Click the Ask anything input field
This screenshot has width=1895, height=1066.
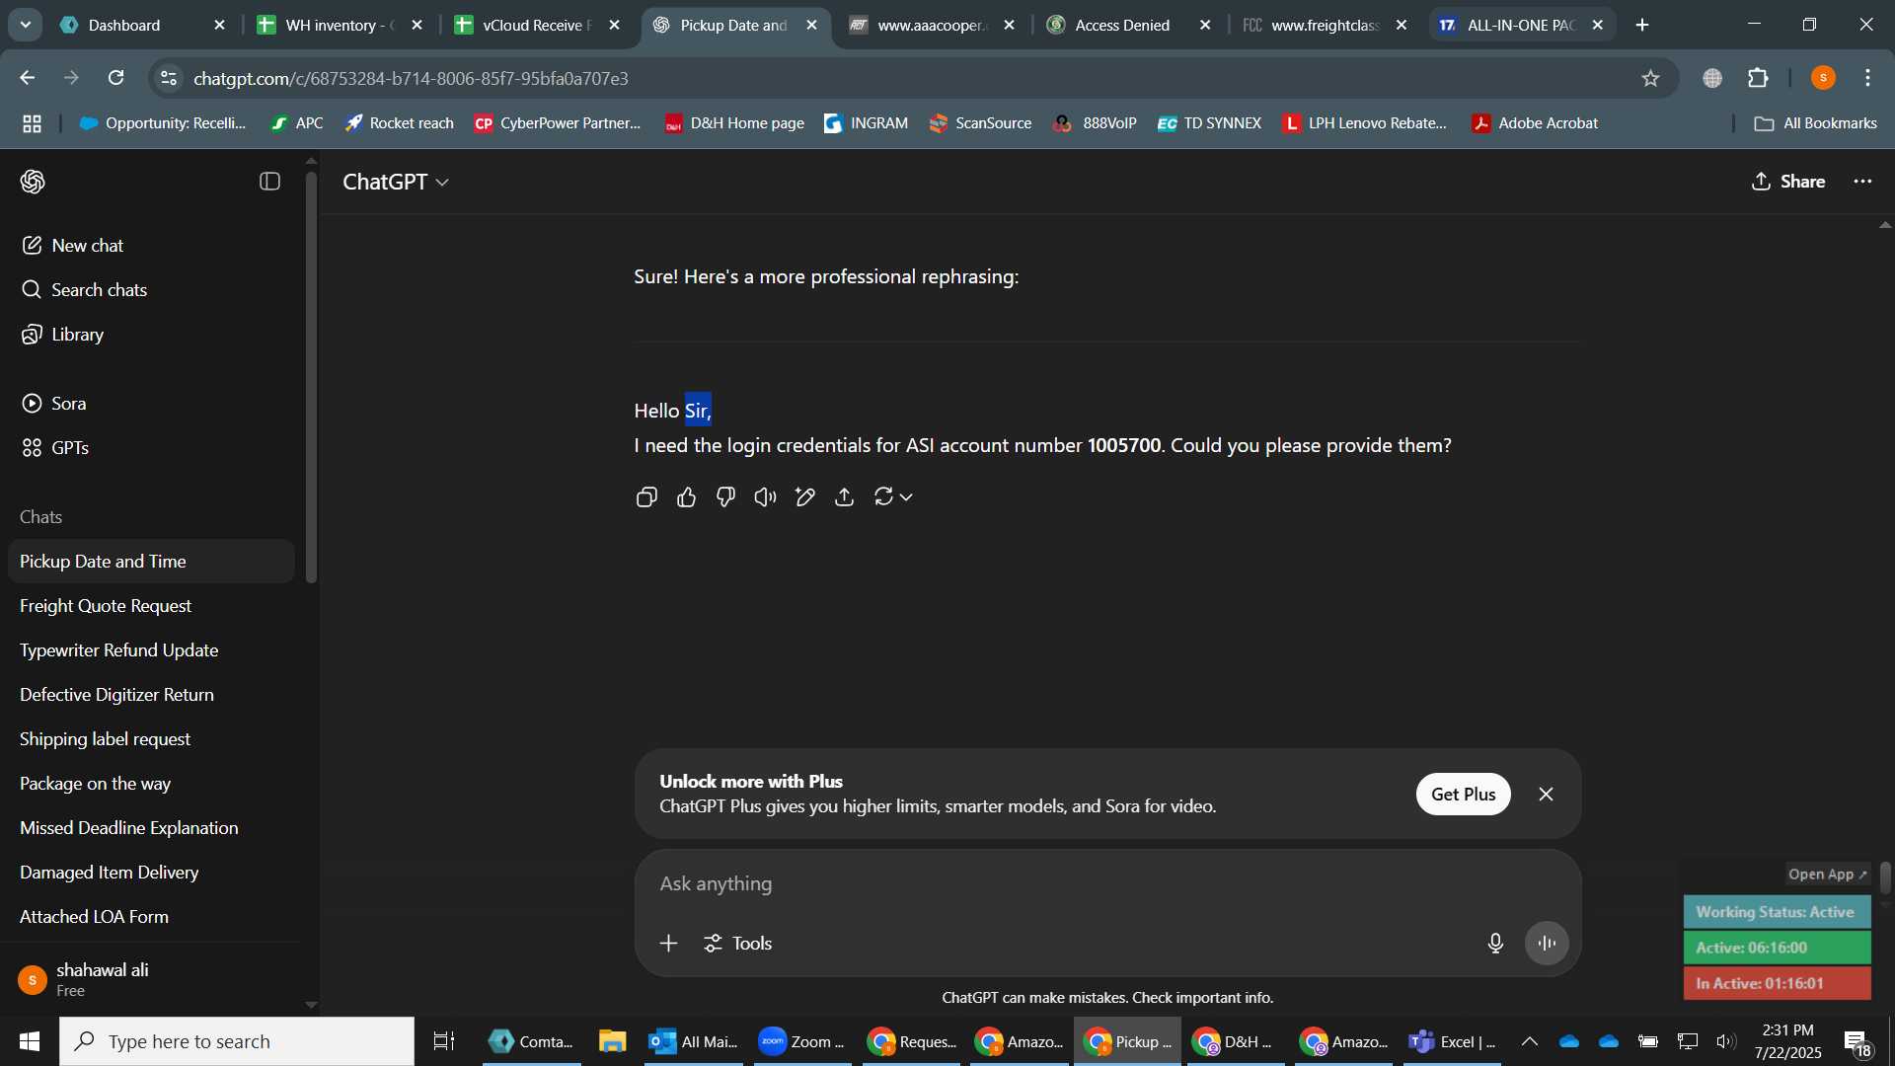[1105, 884]
